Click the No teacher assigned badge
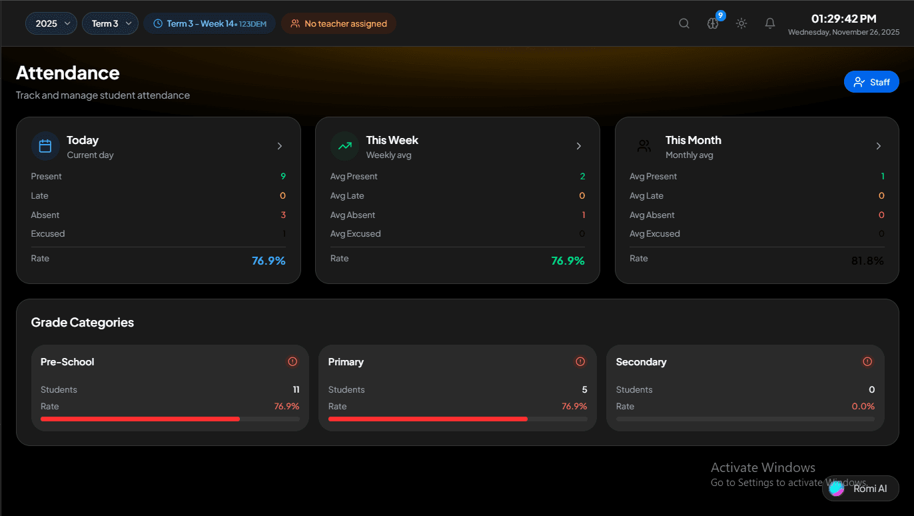This screenshot has width=914, height=516. pos(338,23)
